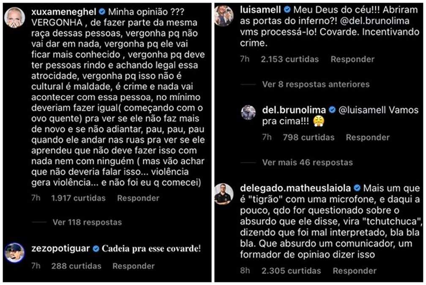Open delegado.matheuslaiola's profile avatar
Screen dimensions: 426x285
[224, 194]
